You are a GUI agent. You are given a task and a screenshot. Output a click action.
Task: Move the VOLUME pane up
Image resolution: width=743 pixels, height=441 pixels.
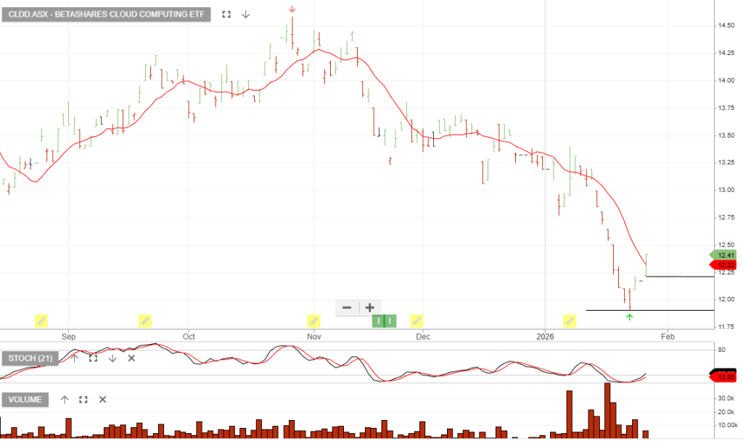pos(64,399)
